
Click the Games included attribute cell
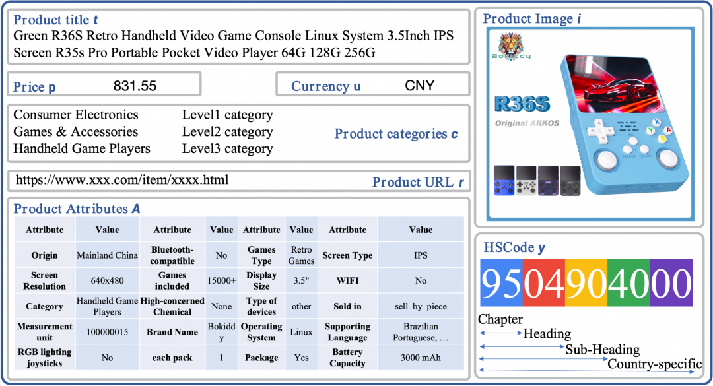click(x=172, y=281)
